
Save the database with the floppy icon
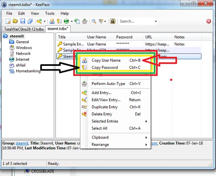point(23,21)
